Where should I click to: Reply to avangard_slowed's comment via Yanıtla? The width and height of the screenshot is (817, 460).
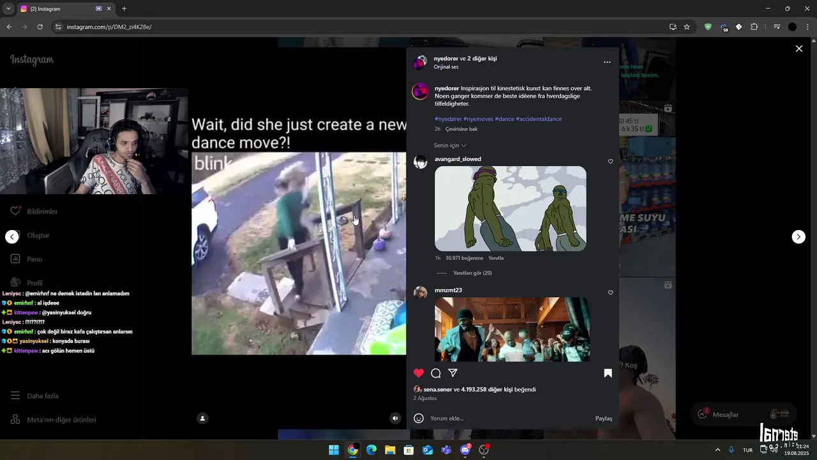pos(496,258)
